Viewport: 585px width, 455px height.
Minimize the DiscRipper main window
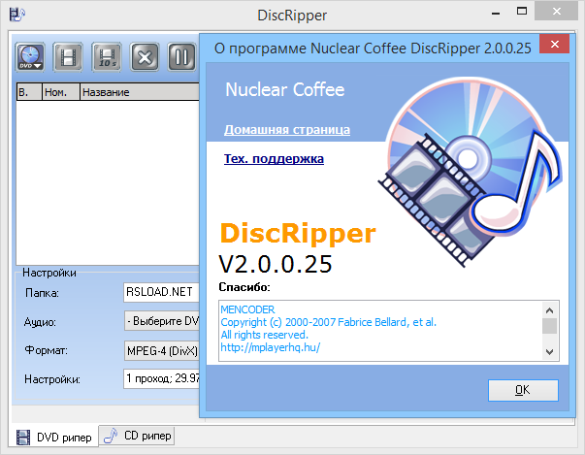point(496,13)
